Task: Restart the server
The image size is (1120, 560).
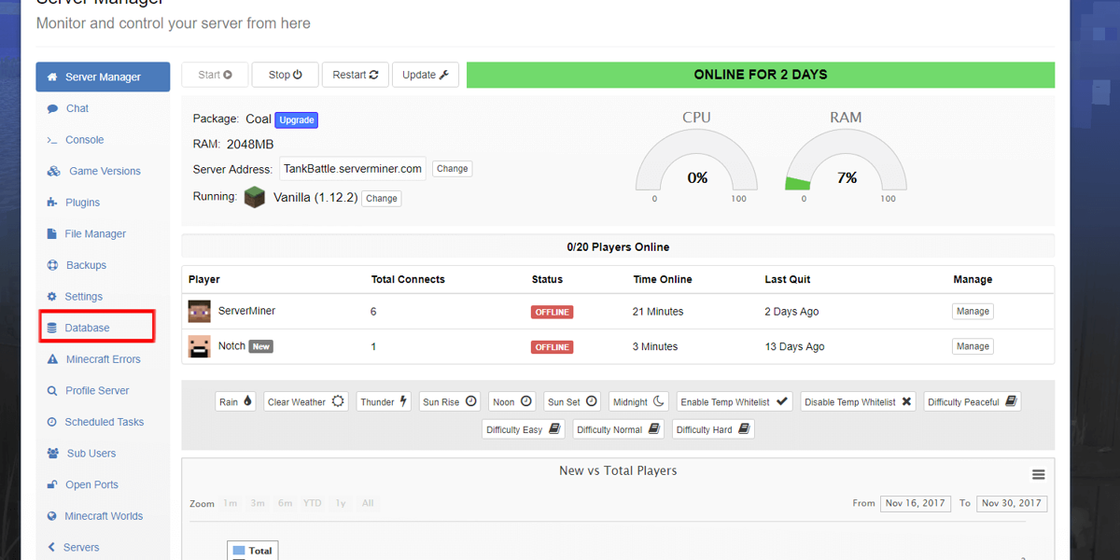Action: pyautogui.click(x=355, y=75)
